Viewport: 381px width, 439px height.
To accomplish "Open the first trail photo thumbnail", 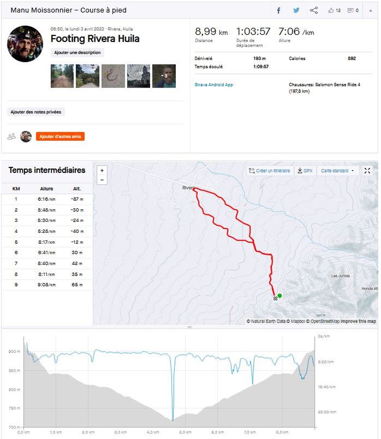I will coord(62,76).
